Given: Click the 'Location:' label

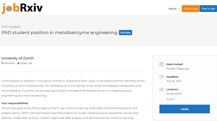Looking at the screenshot, I should click(172, 89).
